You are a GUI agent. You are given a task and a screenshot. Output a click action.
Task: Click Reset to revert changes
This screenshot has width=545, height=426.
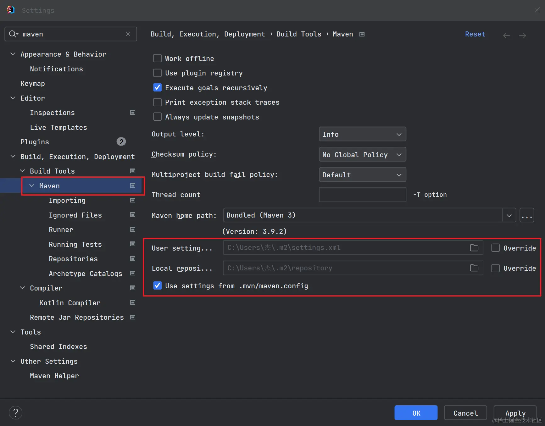475,34
